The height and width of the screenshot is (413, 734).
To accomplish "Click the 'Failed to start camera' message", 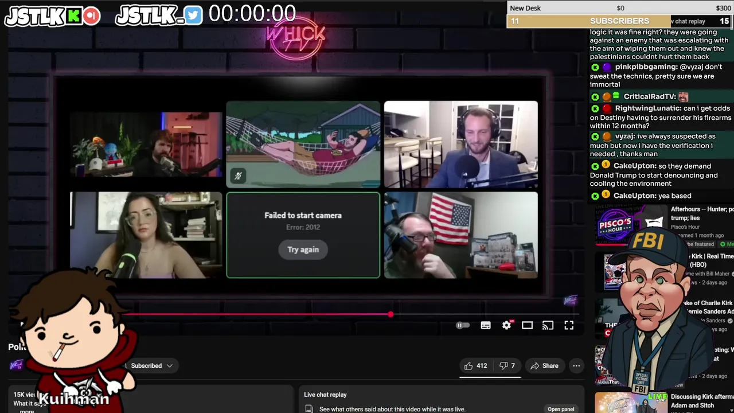I will [303, 216].
